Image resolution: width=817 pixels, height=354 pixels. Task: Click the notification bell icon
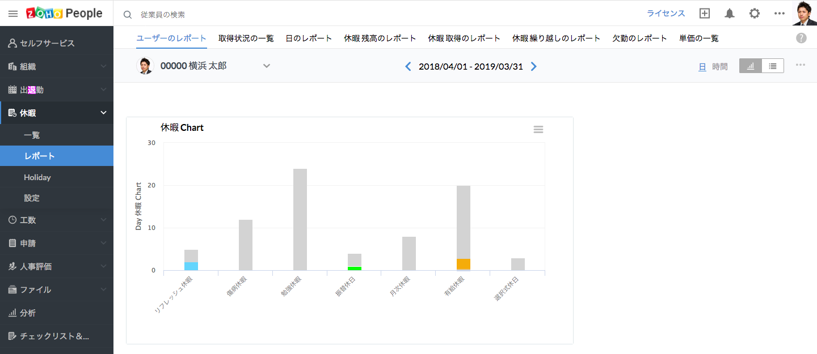pyautogui.click(x=730, y=14)
